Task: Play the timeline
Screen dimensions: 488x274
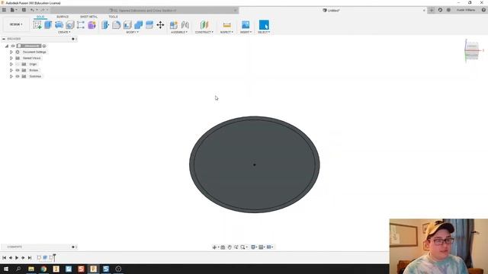Action: 17,257
